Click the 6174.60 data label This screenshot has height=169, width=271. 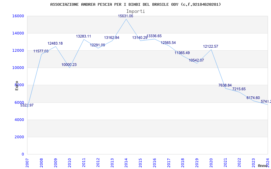coord(253,98)
